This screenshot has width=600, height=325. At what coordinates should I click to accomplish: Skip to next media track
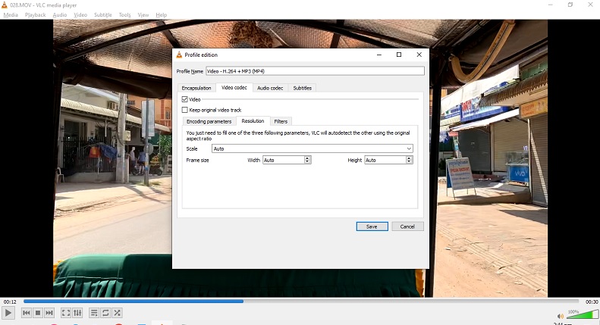pos(49,313)
